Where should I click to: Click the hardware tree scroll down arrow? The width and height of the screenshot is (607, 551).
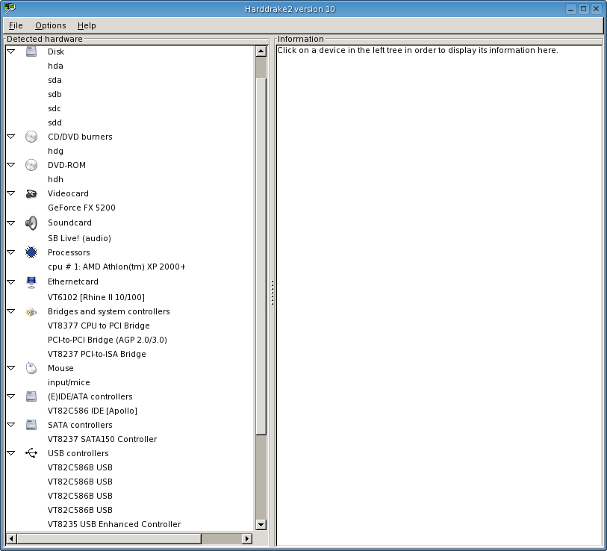pos(261,525)
